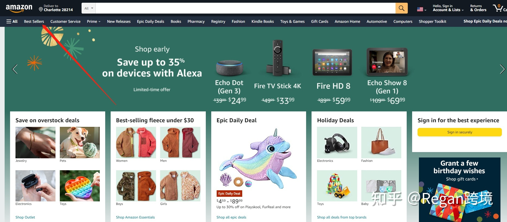Click the US flag language selector
Viewport: 507px width, 222px height.
[x=421, y=9]
